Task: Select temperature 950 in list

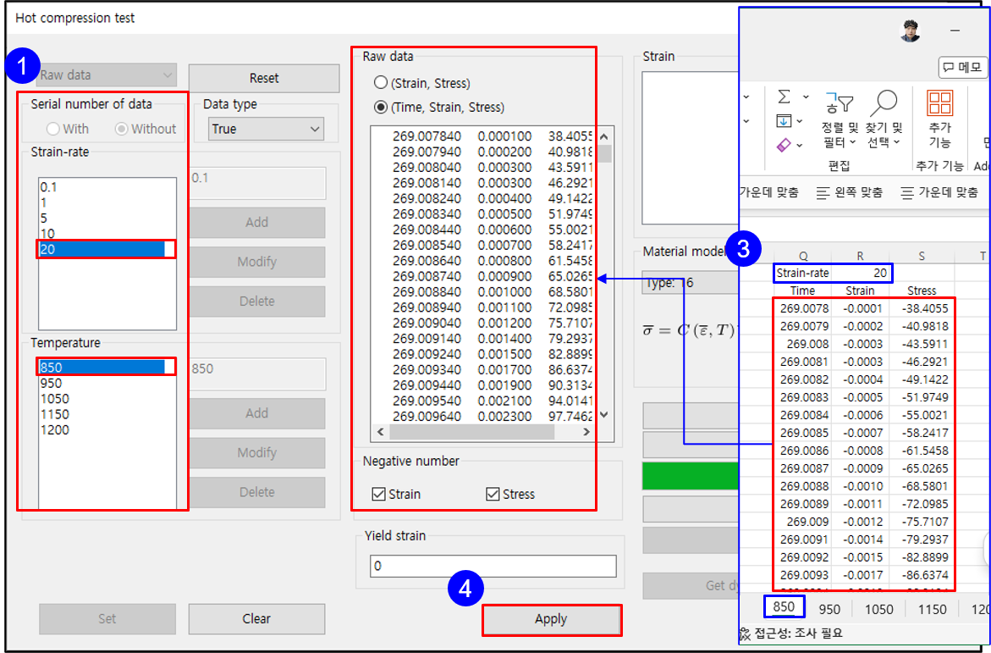Action: coord(107,384)
